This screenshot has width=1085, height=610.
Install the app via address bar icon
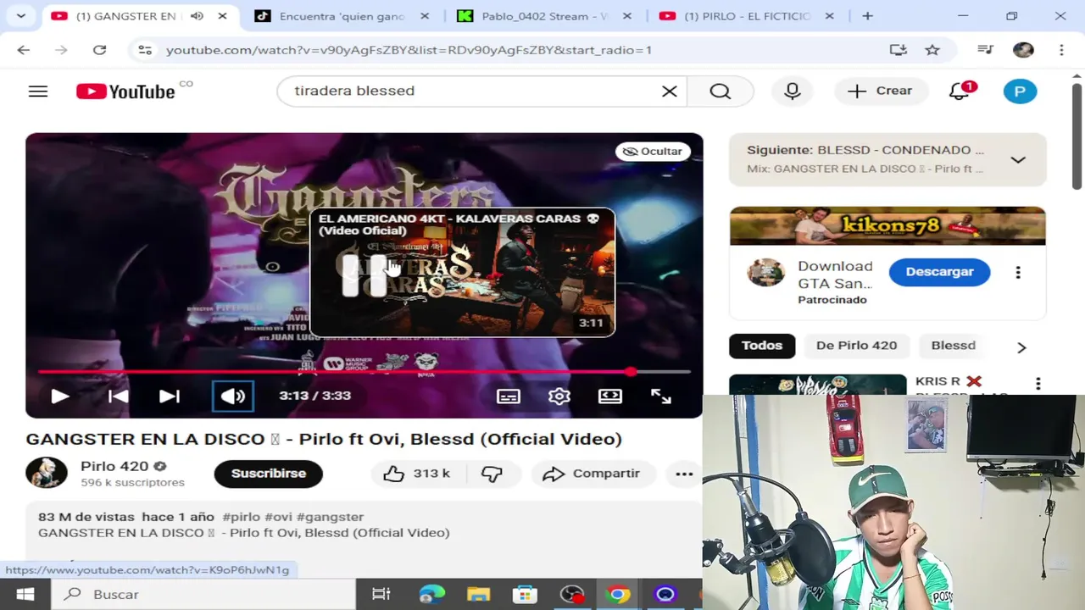899,50
